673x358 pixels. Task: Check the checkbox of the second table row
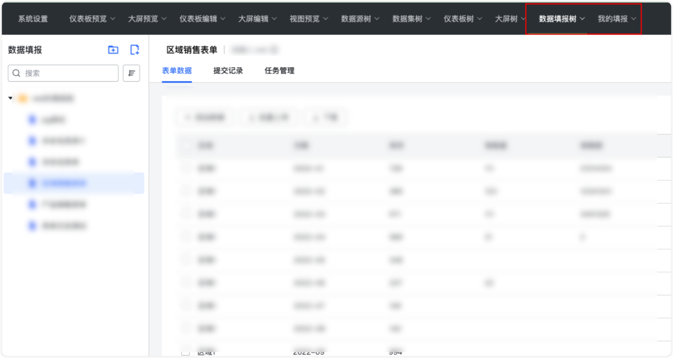[185, 191]
